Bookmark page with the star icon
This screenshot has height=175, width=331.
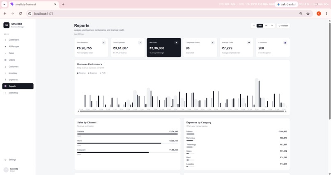308,14
